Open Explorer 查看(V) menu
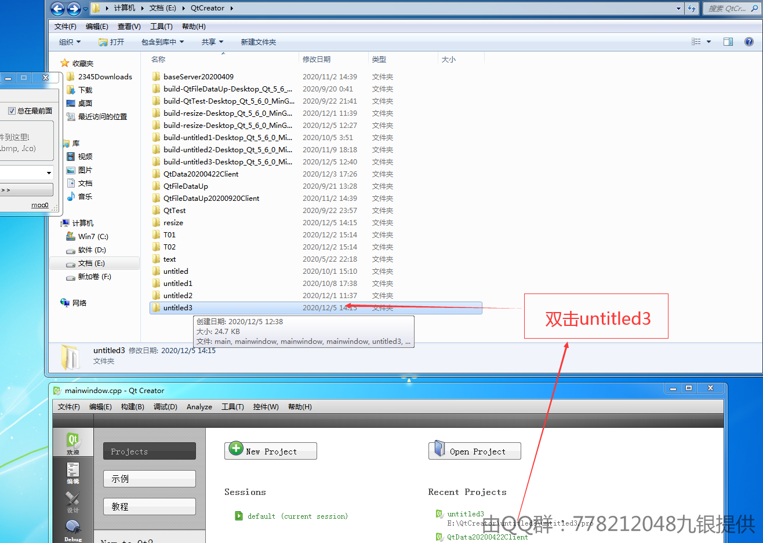Screen dimensions: 763x543 129,27
